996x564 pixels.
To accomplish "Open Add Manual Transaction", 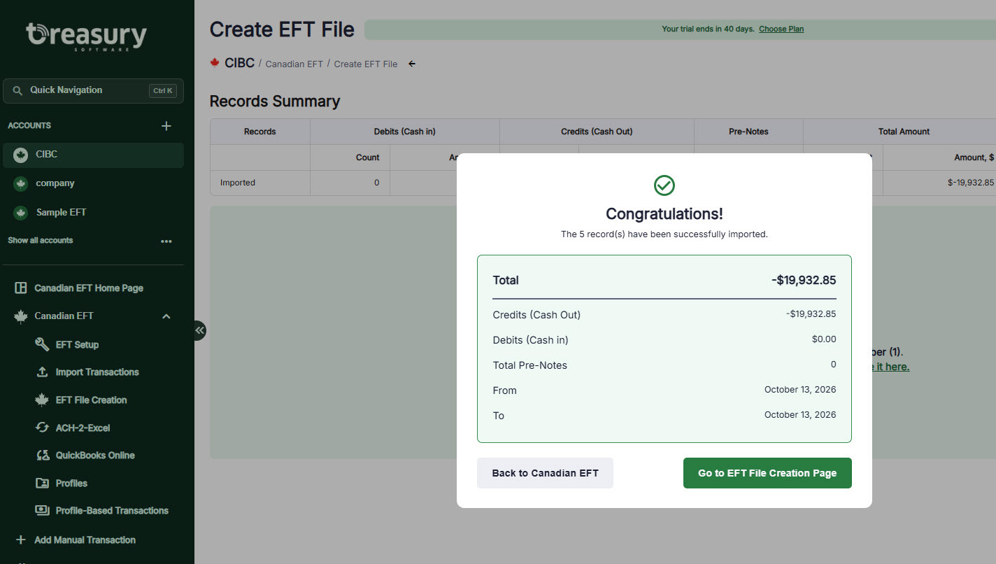I will click(x=75, y=540).
